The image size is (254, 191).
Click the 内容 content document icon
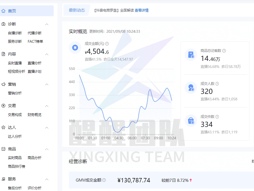tap(3, 54)
